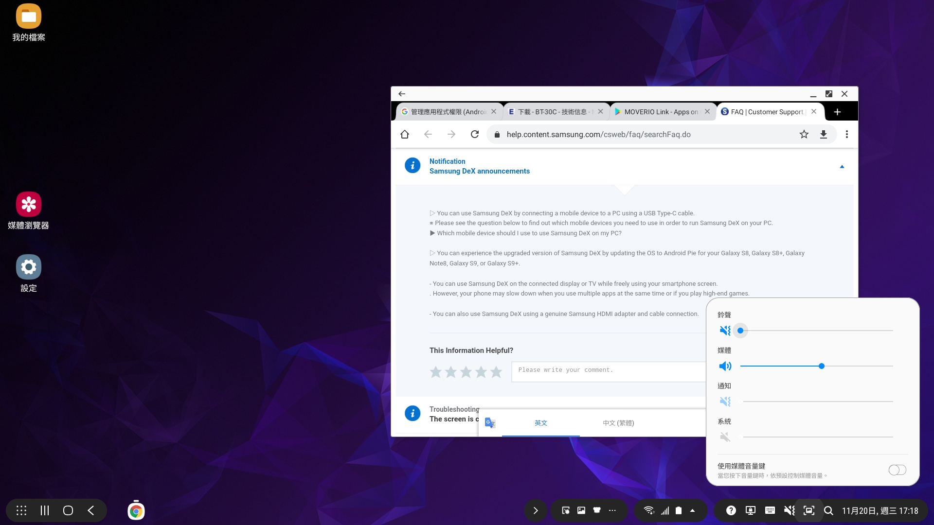Image resolution: width=934 pixels, height=525 pixels.
Task: Go to Chrome home page icon
Action: (405, 134)
